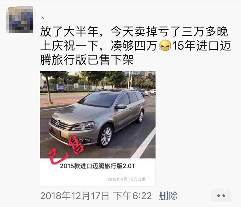Delete this post via 删除
241x207 pixels.
pos(168,196)
